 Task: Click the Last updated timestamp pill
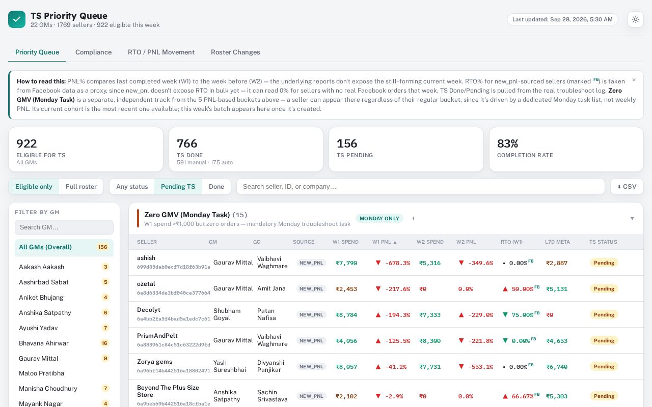(562, 19)
